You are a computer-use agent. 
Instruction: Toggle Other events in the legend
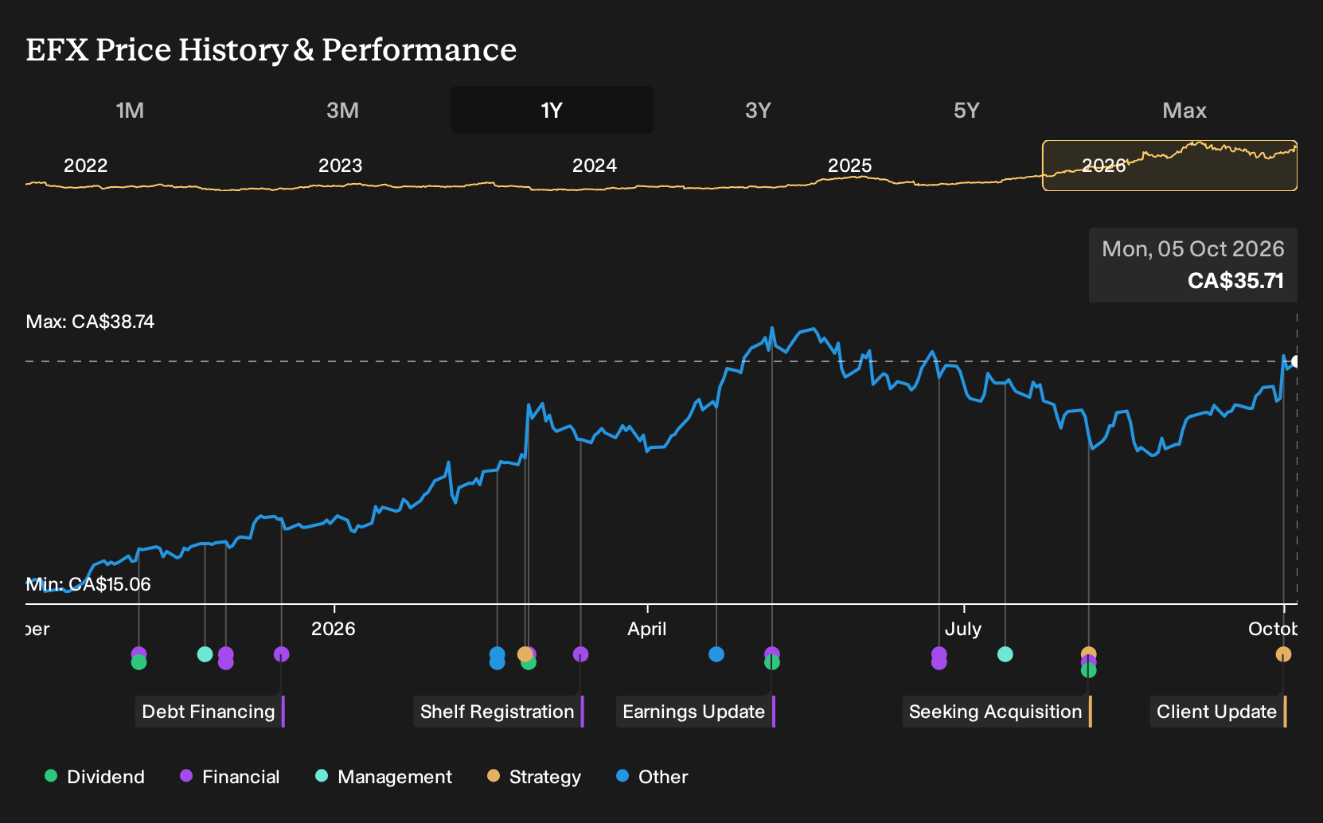pos(652,777)
